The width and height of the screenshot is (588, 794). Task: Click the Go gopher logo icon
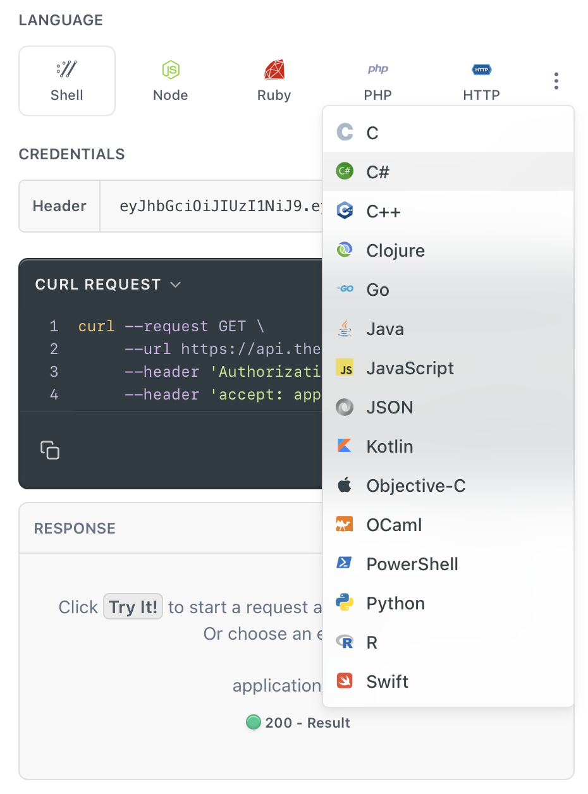coord(345,289)
